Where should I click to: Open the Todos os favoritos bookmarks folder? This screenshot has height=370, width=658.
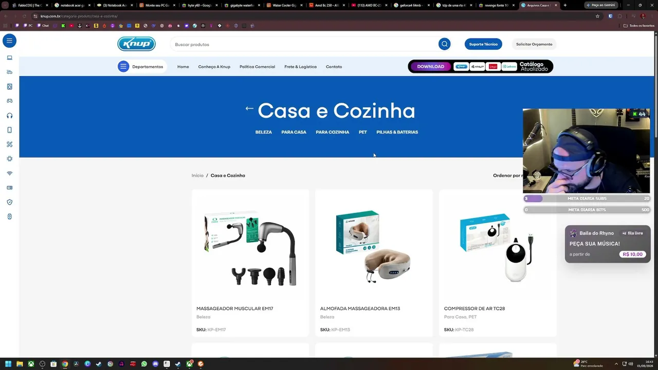[639, 25]
